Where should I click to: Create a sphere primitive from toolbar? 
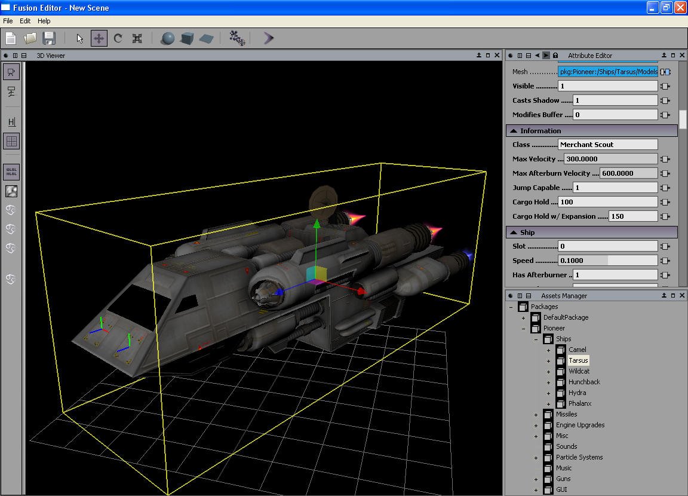pyautogui.click(x=168, y=38)
